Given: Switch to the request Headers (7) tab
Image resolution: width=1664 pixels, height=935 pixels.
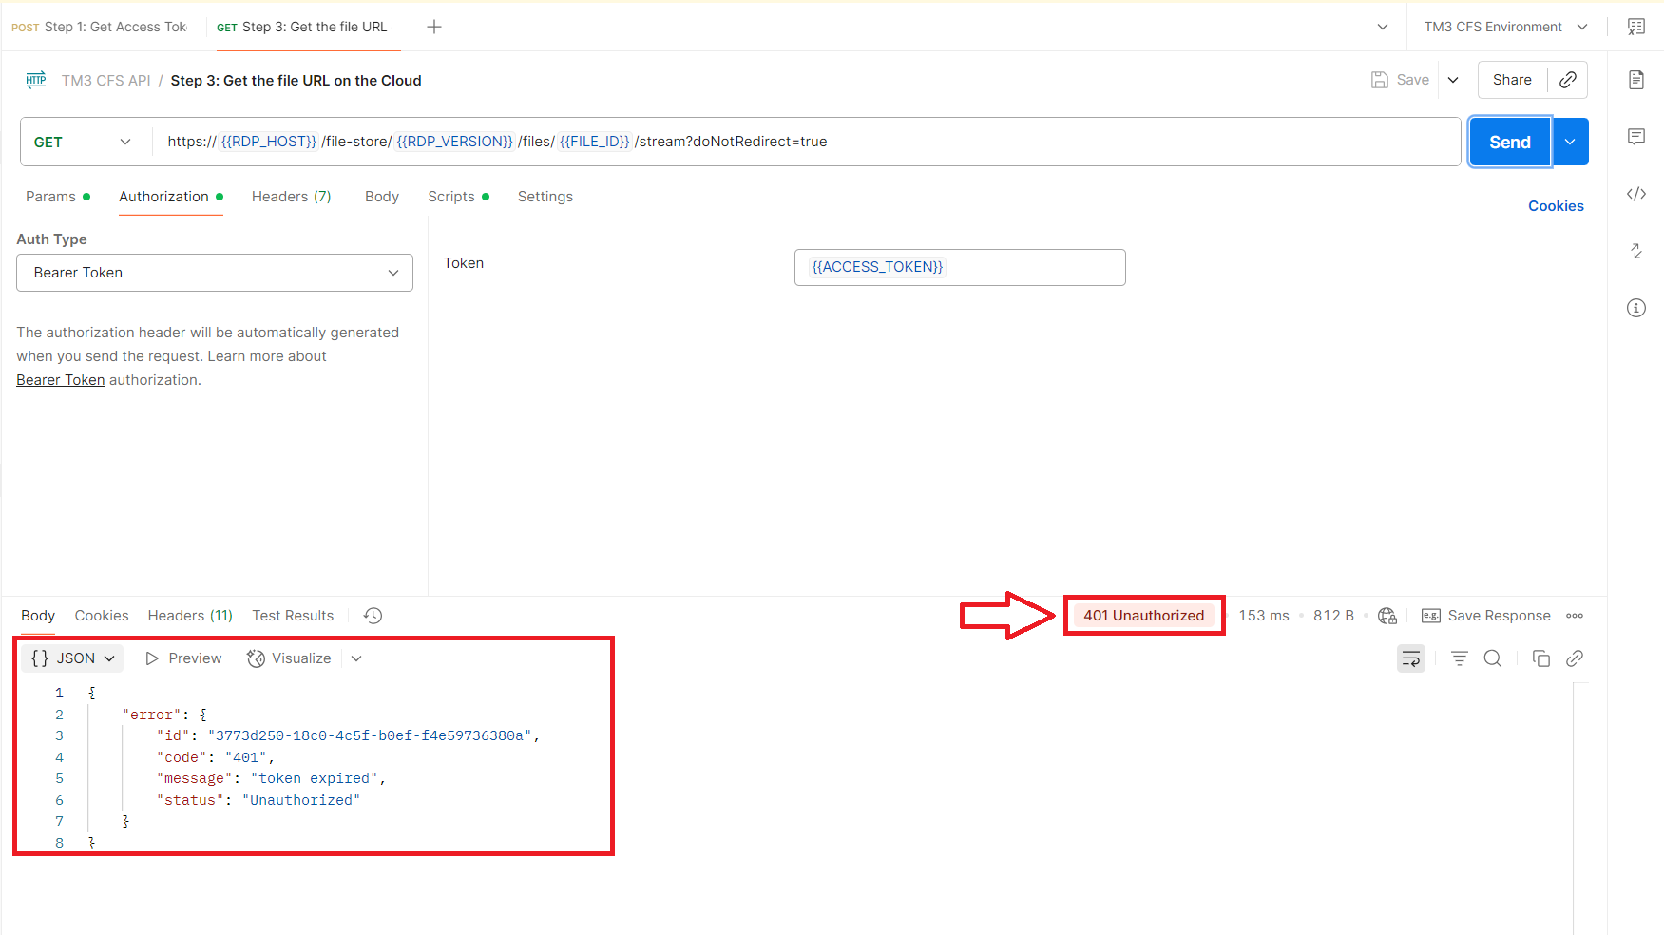Looking at the screenshot, I should [291, 197].
